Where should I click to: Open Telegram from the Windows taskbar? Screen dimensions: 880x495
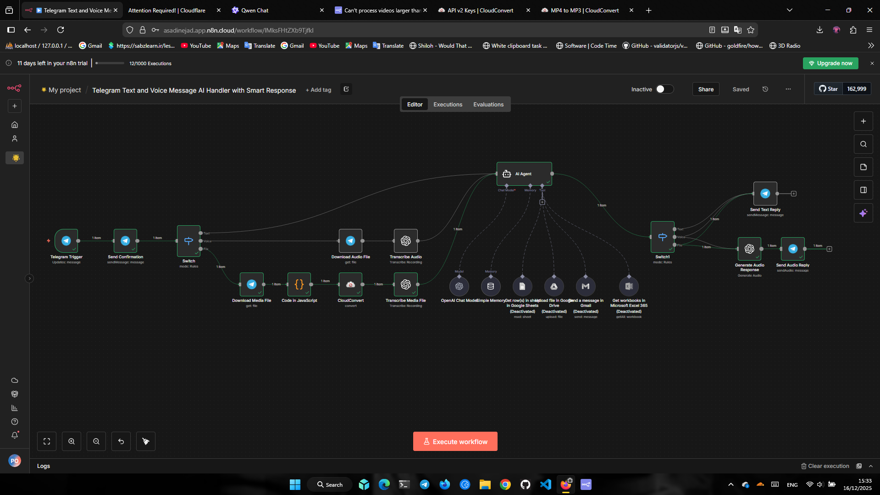(425, 484)
